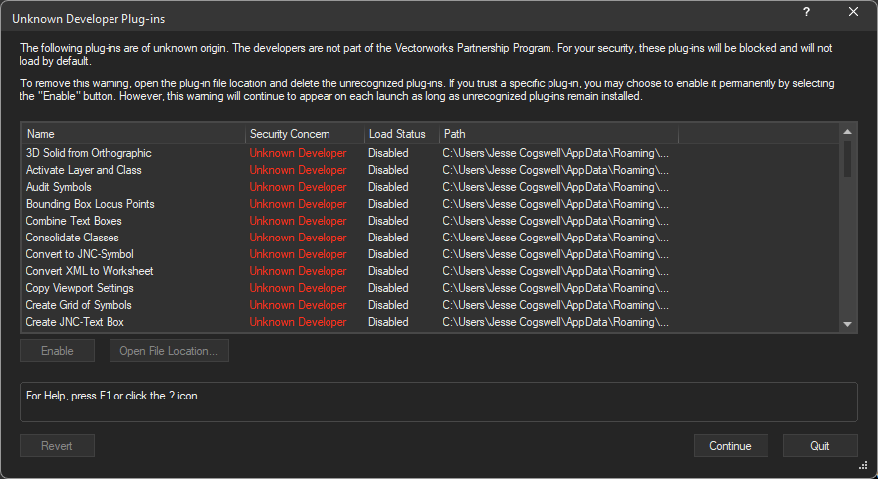Choose the Bounding Box Locus Points row
878x479 pixels.
pos(90,204)
